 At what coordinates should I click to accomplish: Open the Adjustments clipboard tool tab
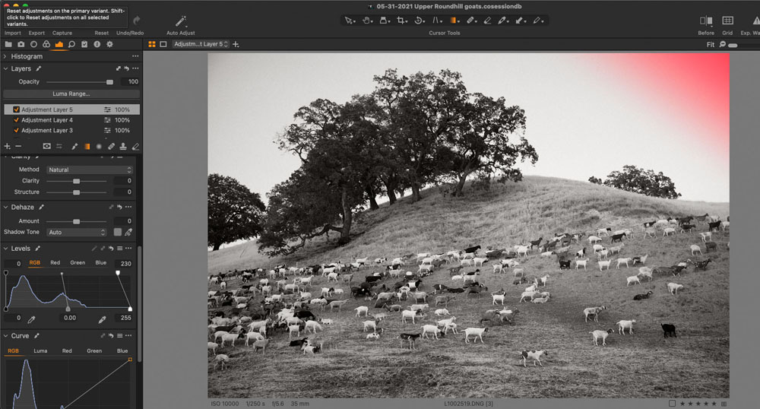[84, 44]
